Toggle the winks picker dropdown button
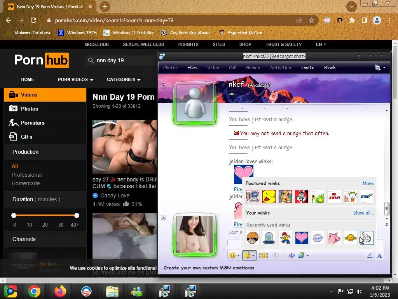Screen dimensions: 398x299 click(249, 255)
